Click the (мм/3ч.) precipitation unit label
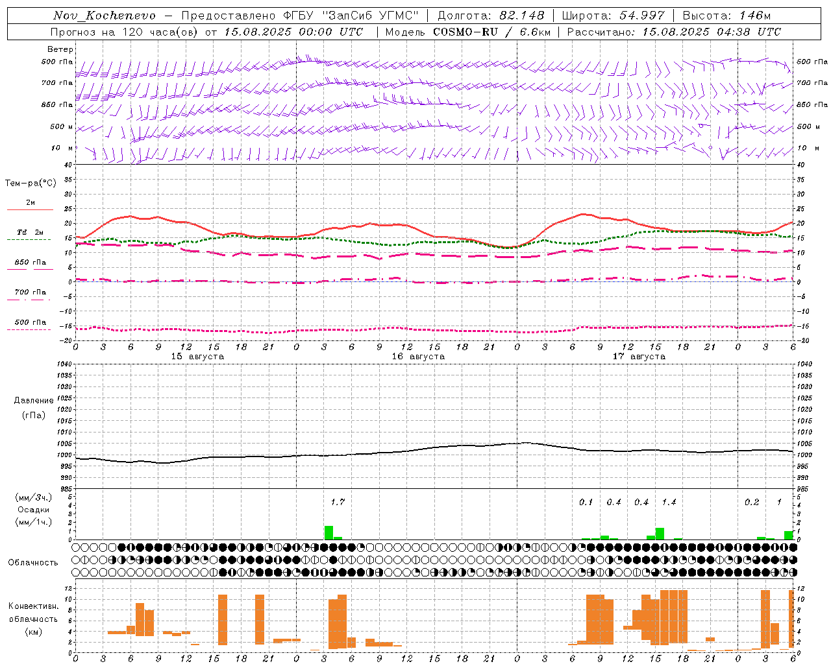Viewport: 831px width, 664px height. (34, 497)
